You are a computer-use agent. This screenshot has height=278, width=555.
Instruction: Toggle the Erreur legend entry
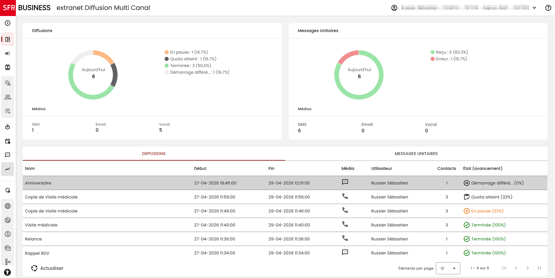449,59
